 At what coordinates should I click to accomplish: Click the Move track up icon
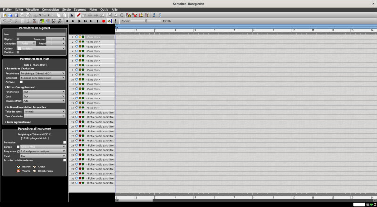[x=141, y=15]
